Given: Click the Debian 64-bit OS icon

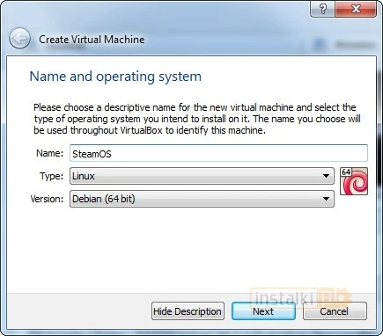Looking at the screenshot, I should [x=354, y=181].
